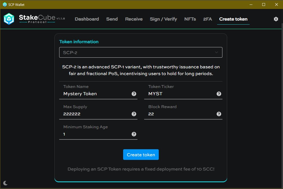Minimize the SCP Wallet window
283x189 pixels.
coord(251,4)
